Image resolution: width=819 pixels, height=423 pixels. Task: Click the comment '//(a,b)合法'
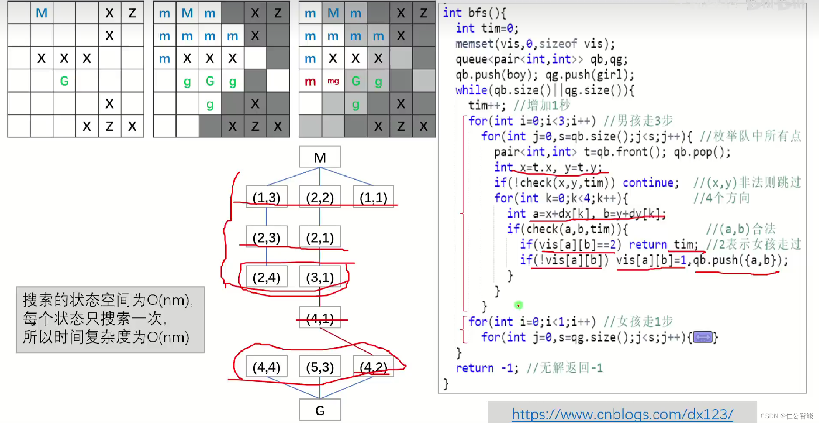pos(741,229)
